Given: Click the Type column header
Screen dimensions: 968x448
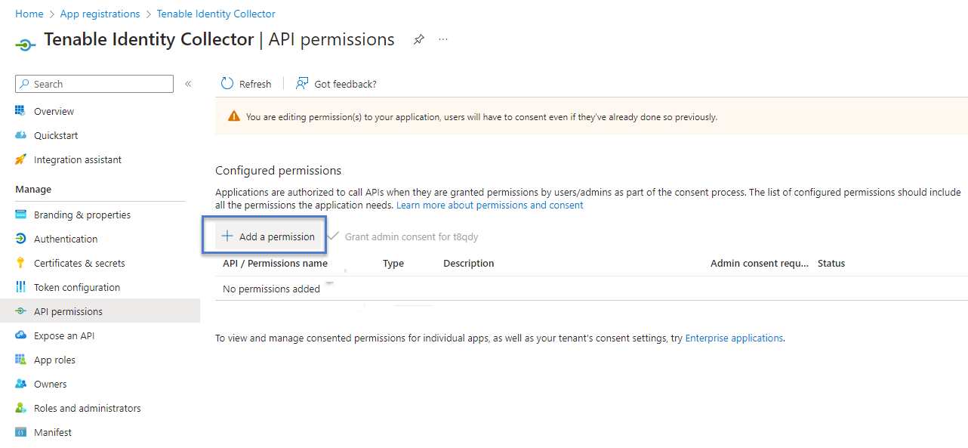Looking at the screenshot, I should coord(393,263).
